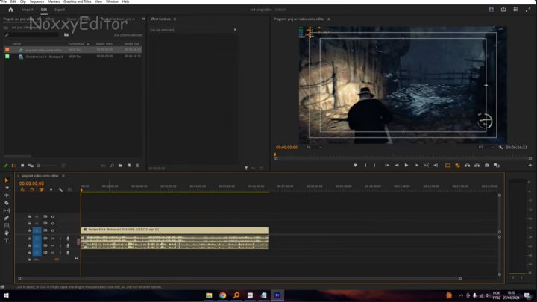Open the Fit zoom level dropdown
The image size is (537, 302).
point(314,147)
